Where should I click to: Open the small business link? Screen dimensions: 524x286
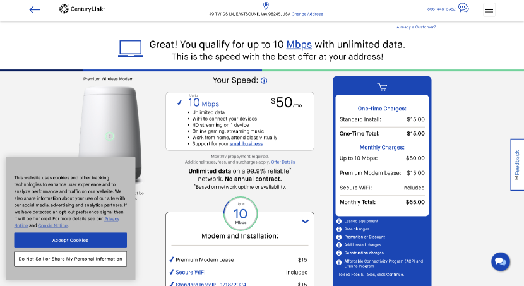pos(246,144)
